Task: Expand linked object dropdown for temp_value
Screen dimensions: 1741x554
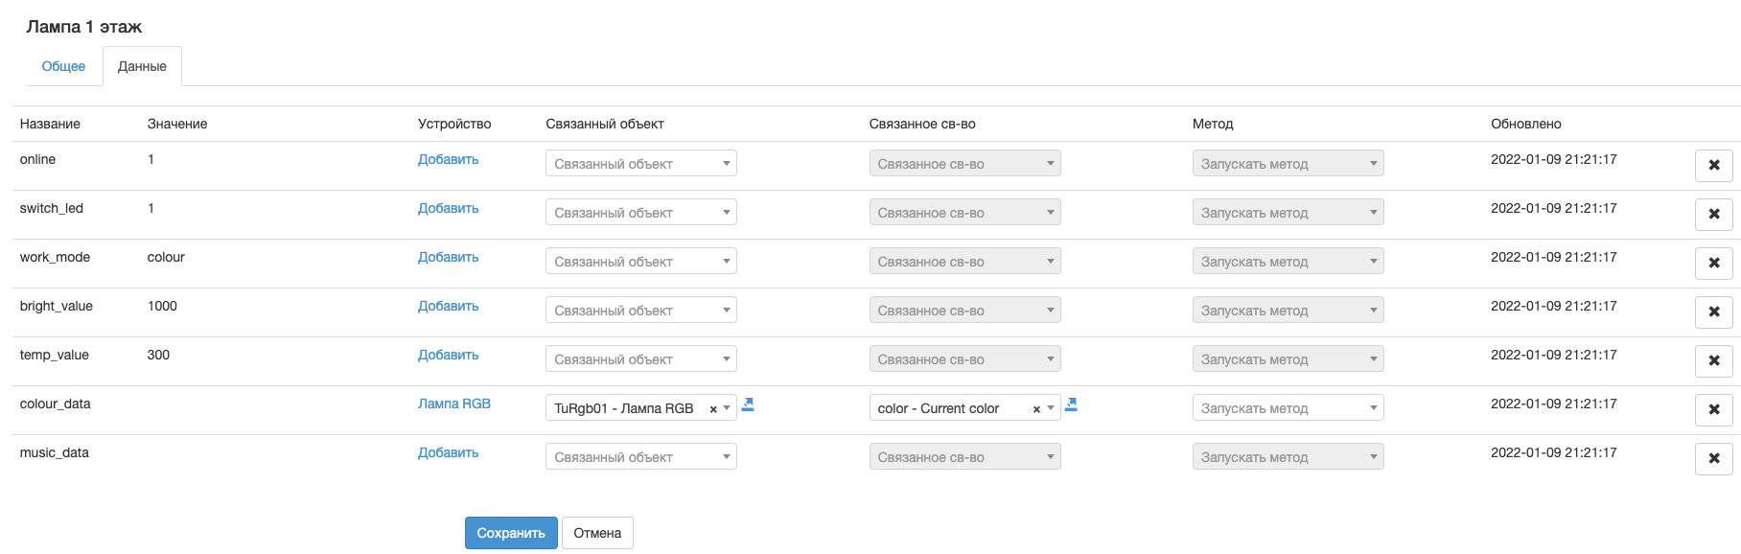Action: [640, 359]
